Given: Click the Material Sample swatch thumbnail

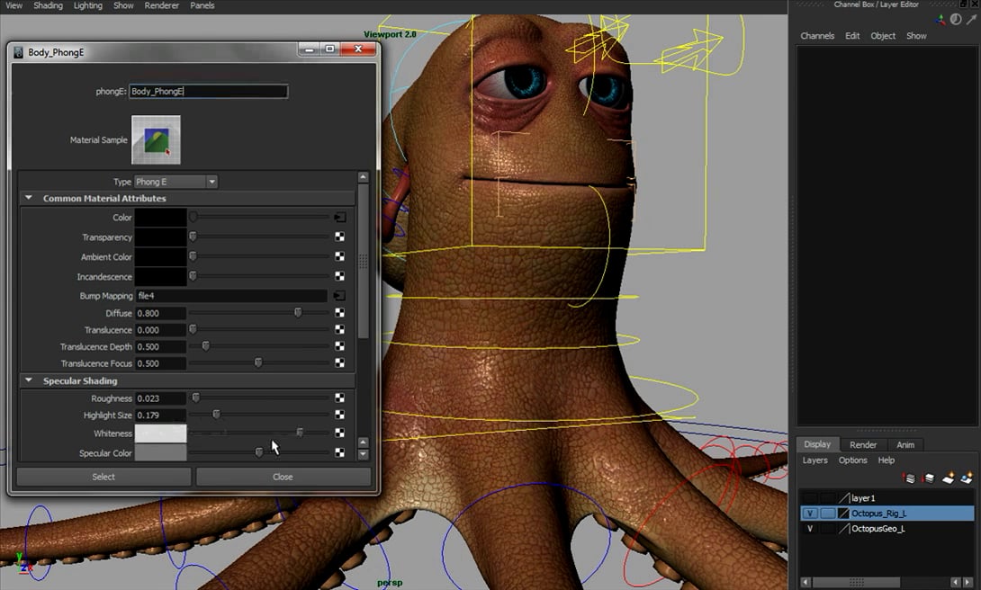Looking at the screenshot, I should pos(156,140).
